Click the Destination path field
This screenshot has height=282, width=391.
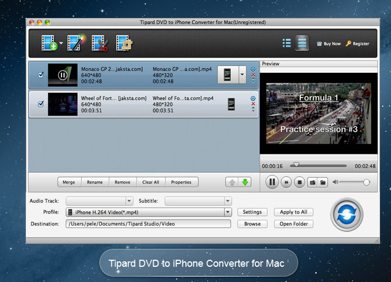[x=148, y=224]
